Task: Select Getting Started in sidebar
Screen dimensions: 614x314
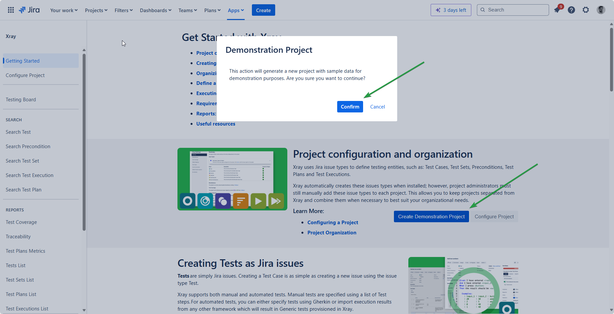Action: (x=41, y=61)
